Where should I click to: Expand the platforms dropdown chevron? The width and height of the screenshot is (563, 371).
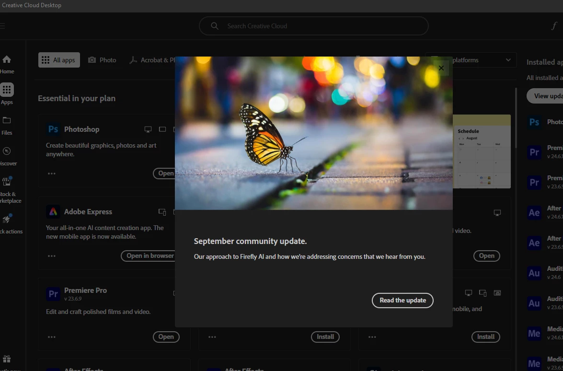508,60
